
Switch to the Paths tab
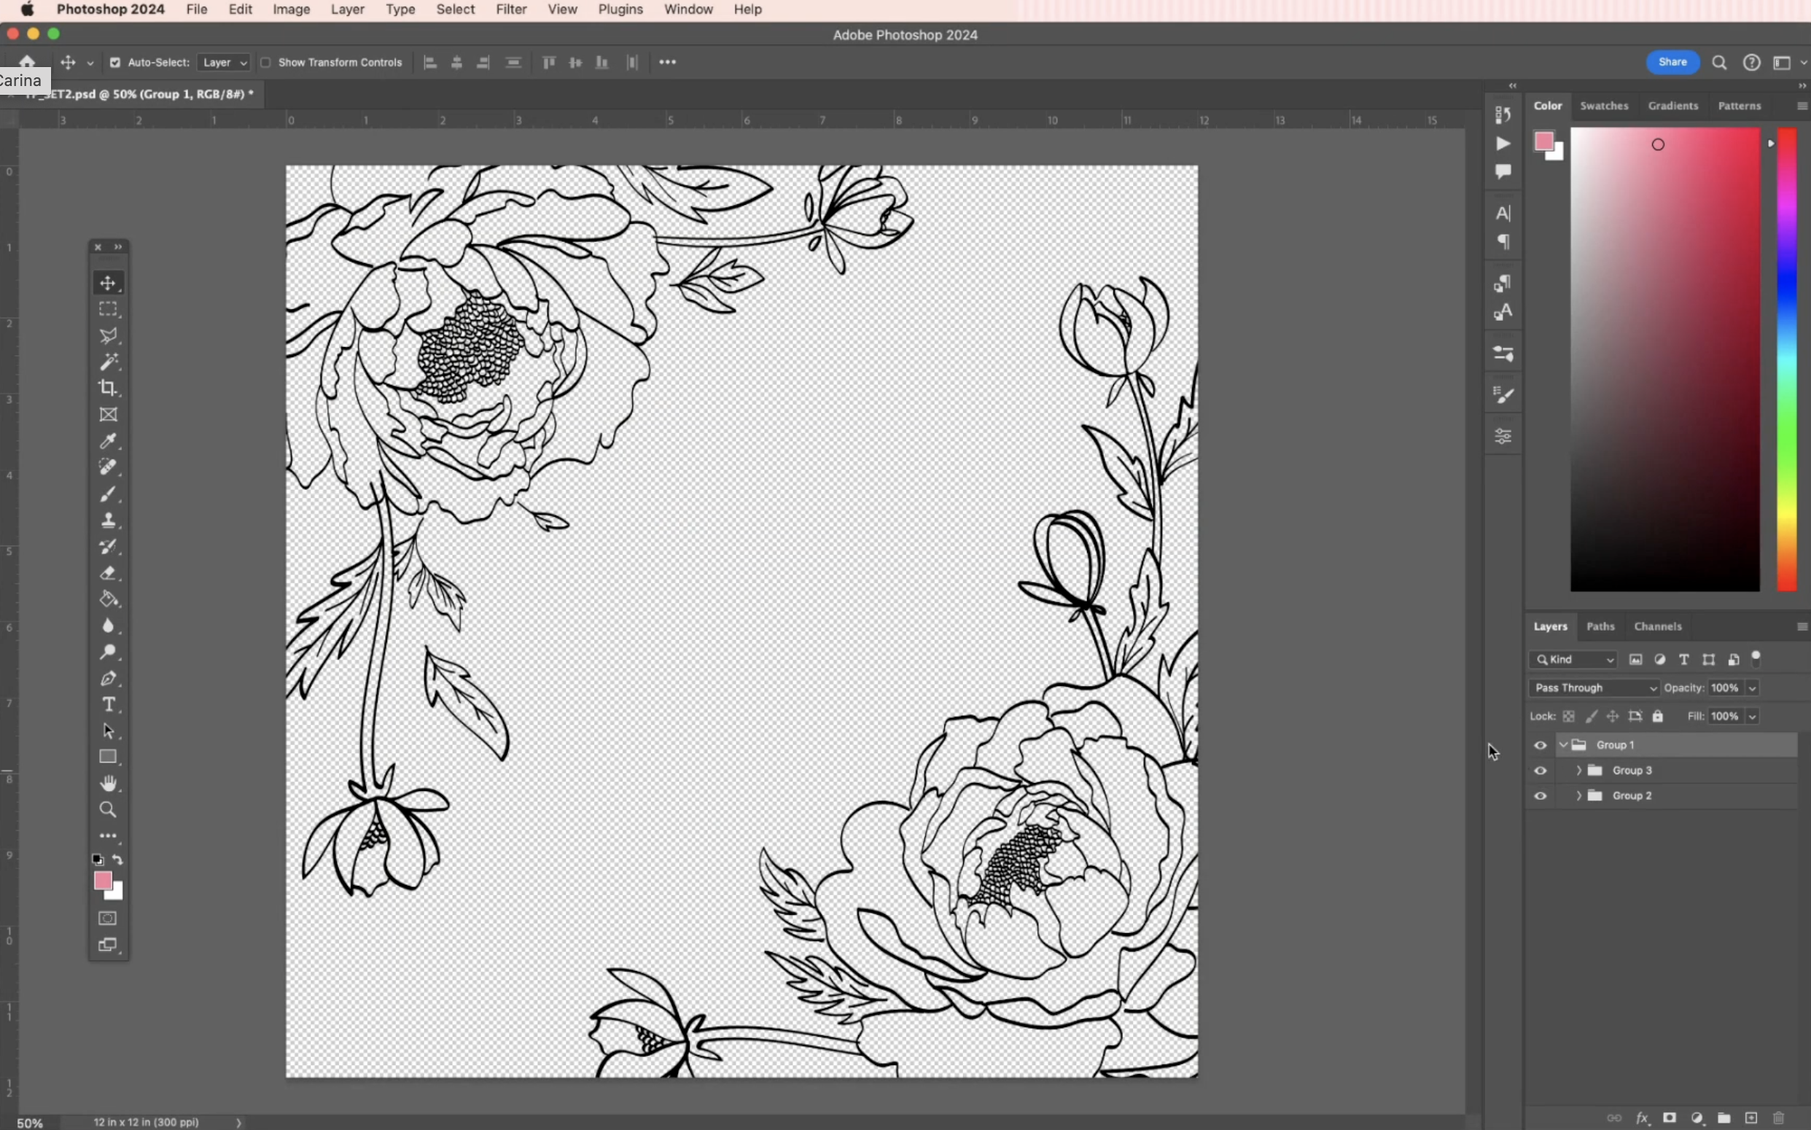(x=1600, y=627)
